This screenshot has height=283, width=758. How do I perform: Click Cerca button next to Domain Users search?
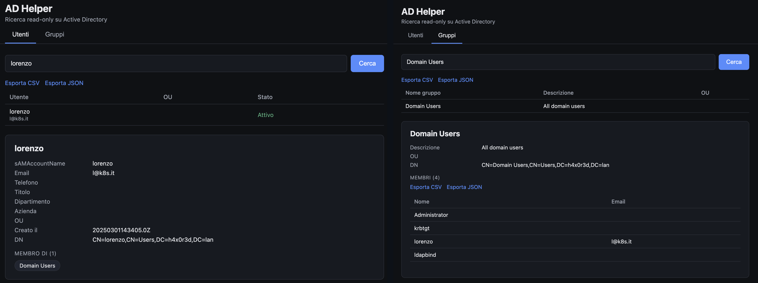click(x=734, y=62)
